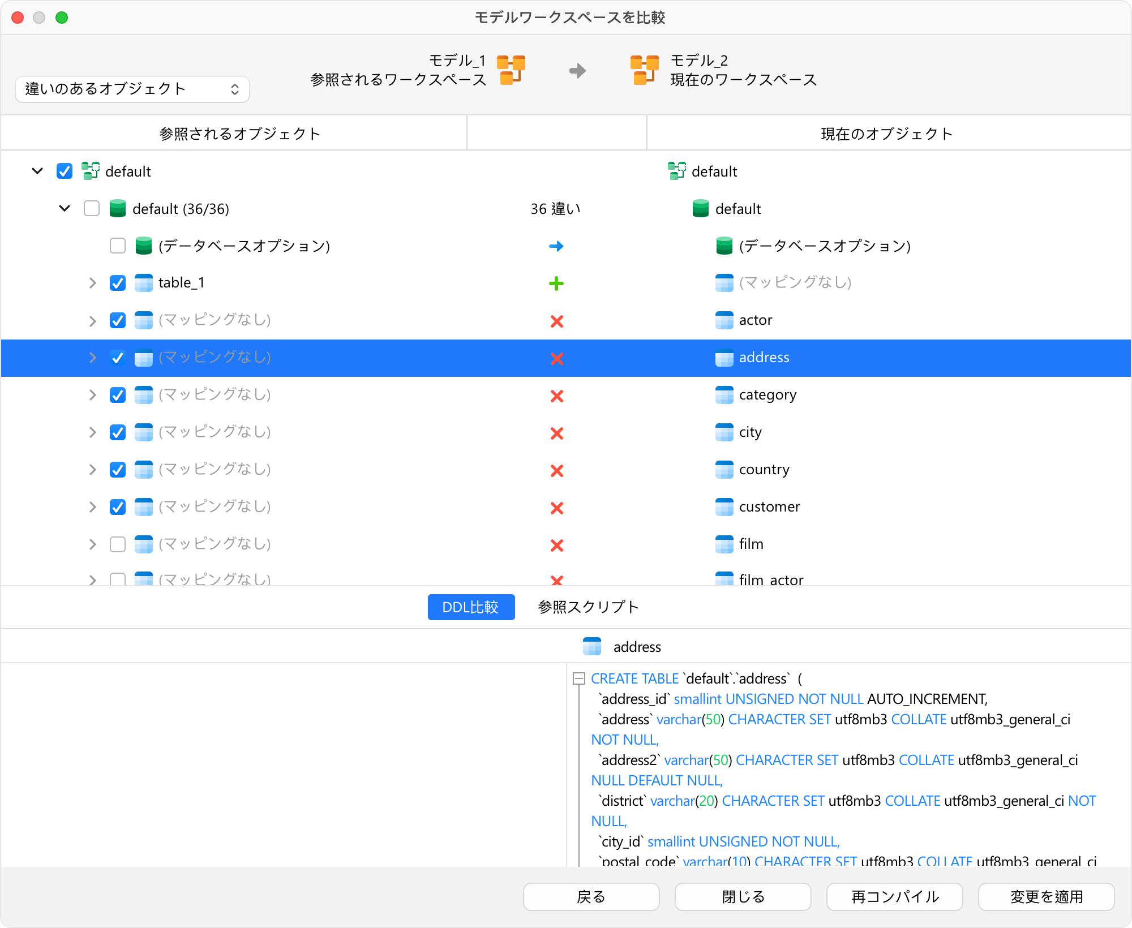Expand the actor row
The width and height of the screenshot is (1132, 928).
(x=93, y=320)
